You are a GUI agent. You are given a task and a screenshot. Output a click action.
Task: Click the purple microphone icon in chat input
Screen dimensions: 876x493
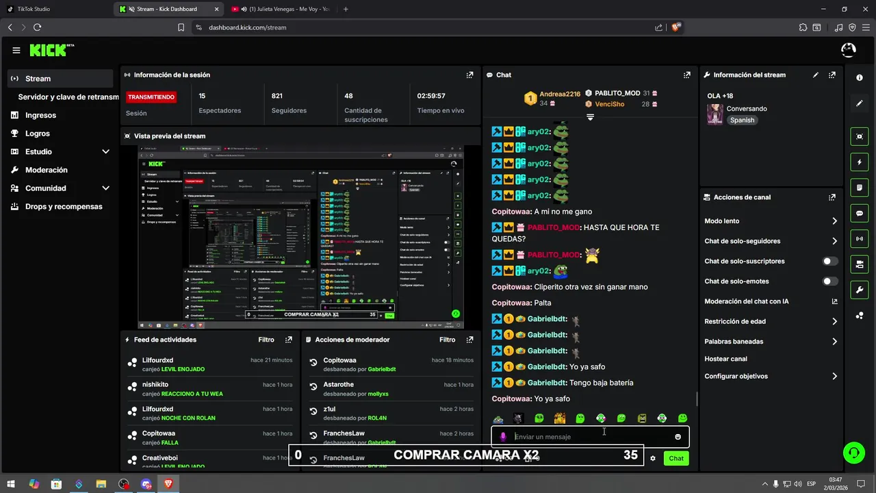[503, 437]
